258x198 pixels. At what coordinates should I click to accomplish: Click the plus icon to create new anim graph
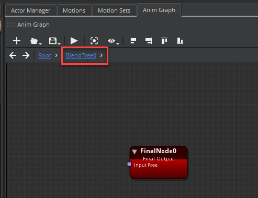[x=17, y=41]
